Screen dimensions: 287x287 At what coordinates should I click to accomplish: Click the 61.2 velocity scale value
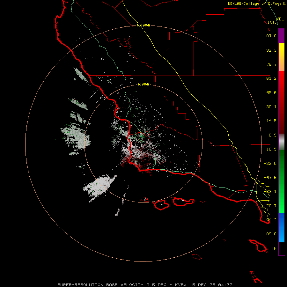coord(271,78)
